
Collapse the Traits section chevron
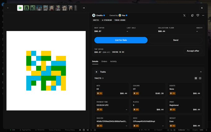pos(201,72)
